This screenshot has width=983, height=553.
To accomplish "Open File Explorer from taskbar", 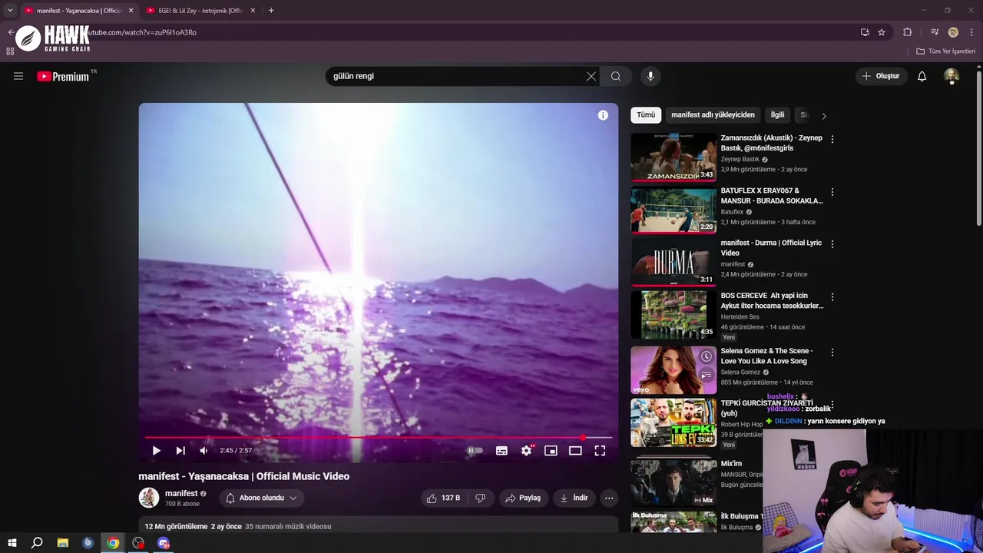I will 63,543.
